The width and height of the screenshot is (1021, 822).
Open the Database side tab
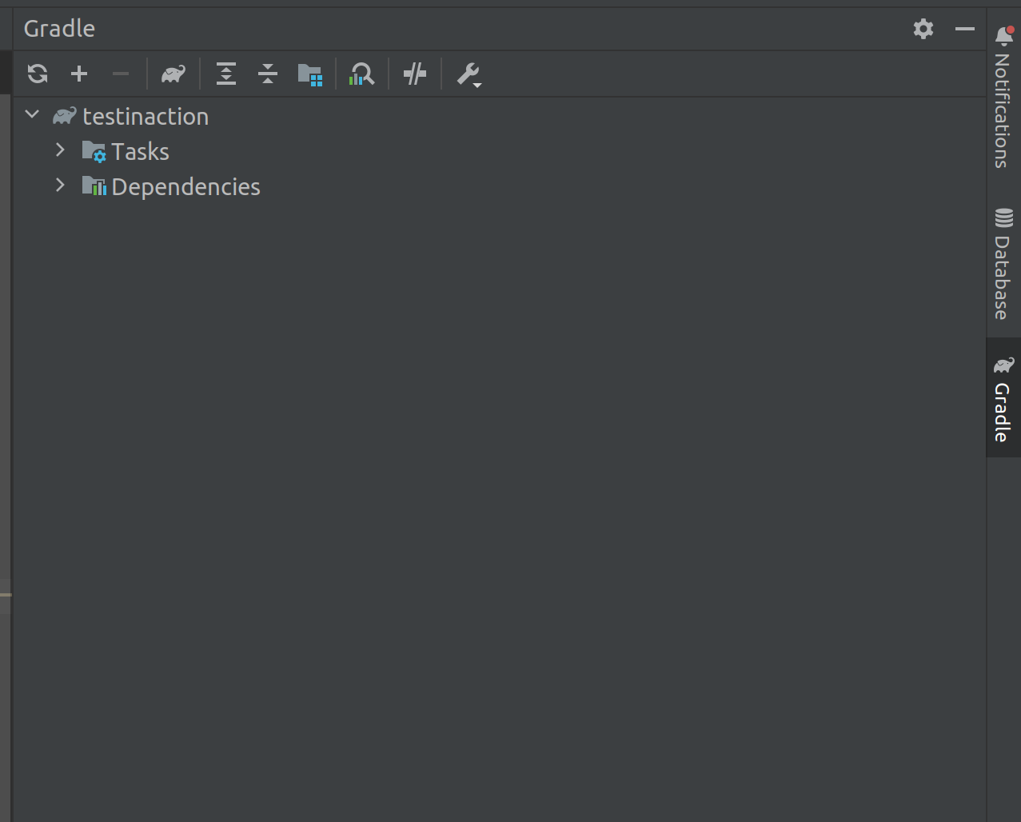click(x=1003, y=264)
